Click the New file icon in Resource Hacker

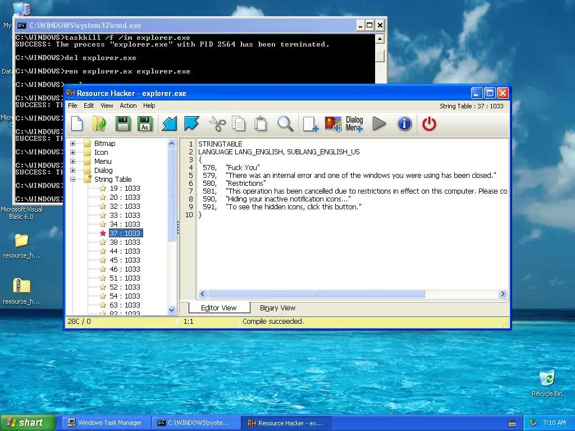(x=77, y=124)
